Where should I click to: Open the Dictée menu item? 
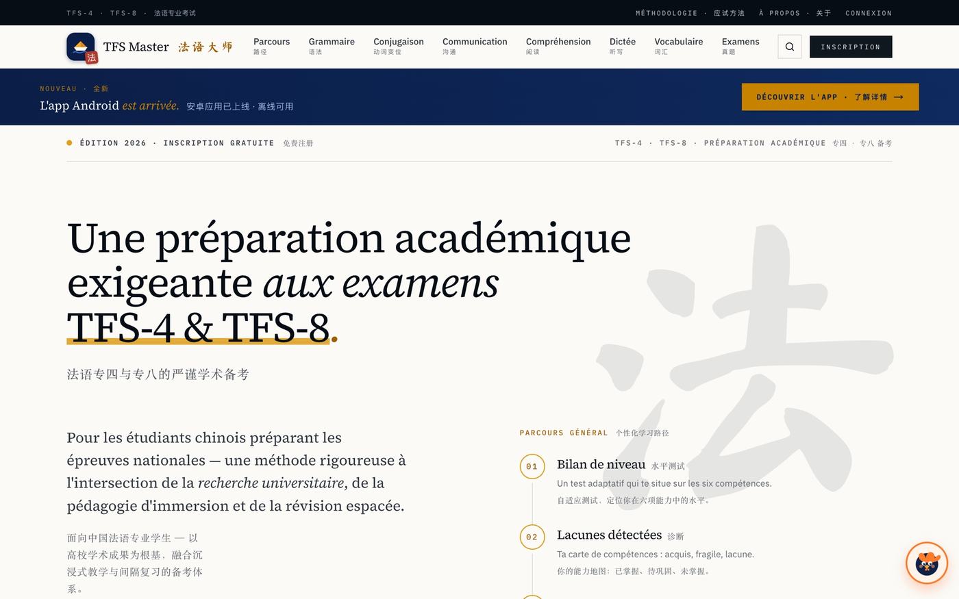(623, 46)
